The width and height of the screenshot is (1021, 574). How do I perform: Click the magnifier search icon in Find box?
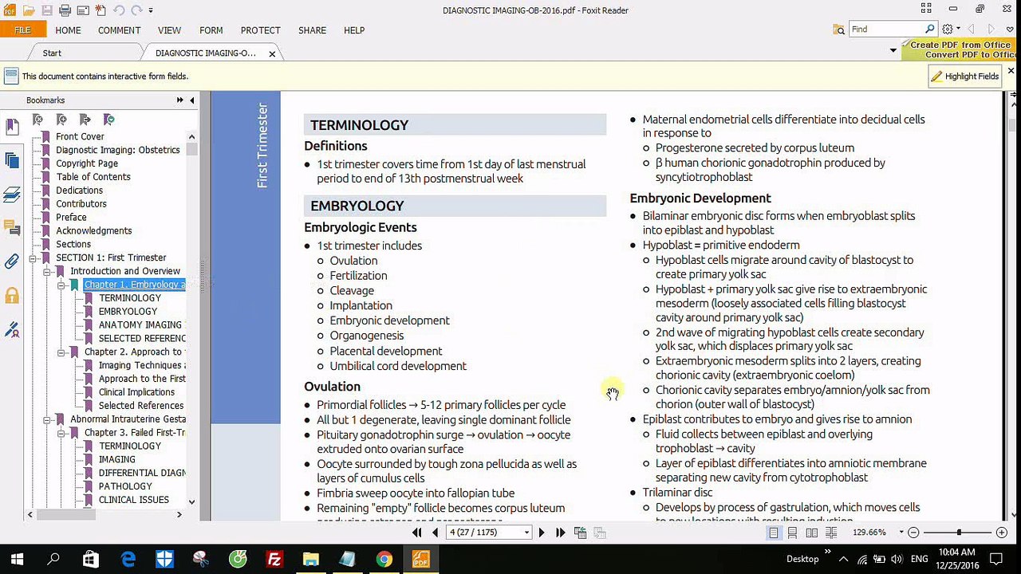pyautogui.click(x=929, y=29)
